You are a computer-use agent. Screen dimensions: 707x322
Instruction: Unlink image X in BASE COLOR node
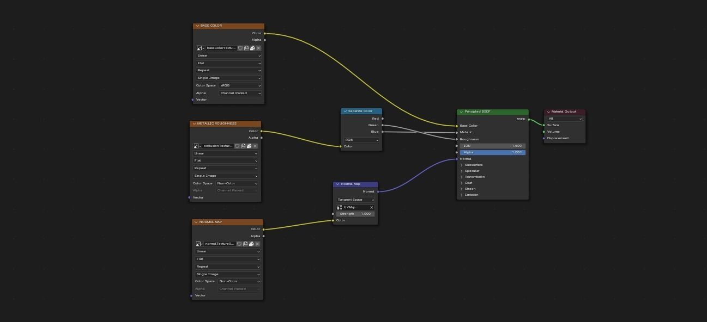(258, 48)
